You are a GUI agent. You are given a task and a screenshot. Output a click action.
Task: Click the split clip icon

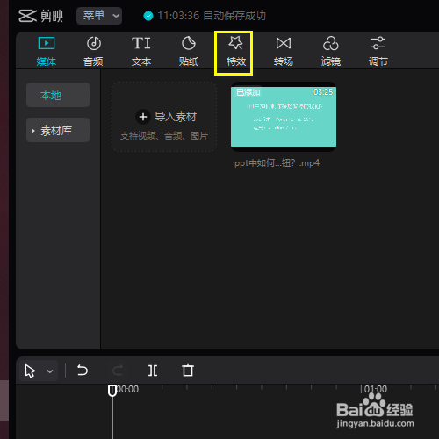(x=153, y=371)
